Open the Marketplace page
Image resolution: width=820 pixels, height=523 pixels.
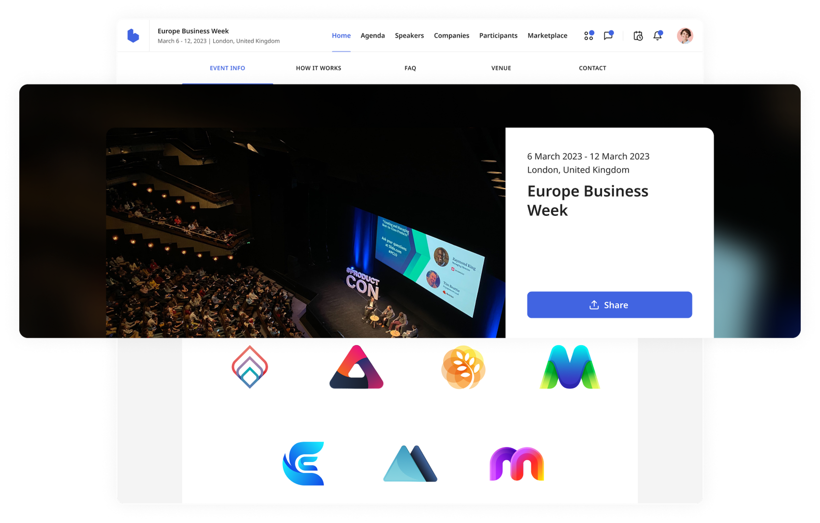547,36
